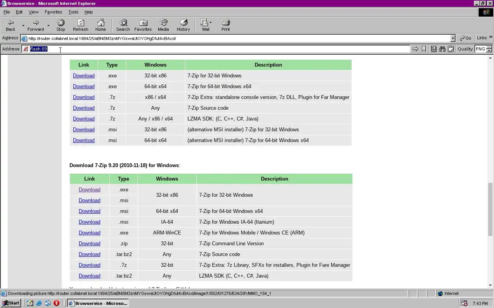Click the scrollbar down arrow
The height and width of the screenshot is (308, 494).
click(491, 285)
